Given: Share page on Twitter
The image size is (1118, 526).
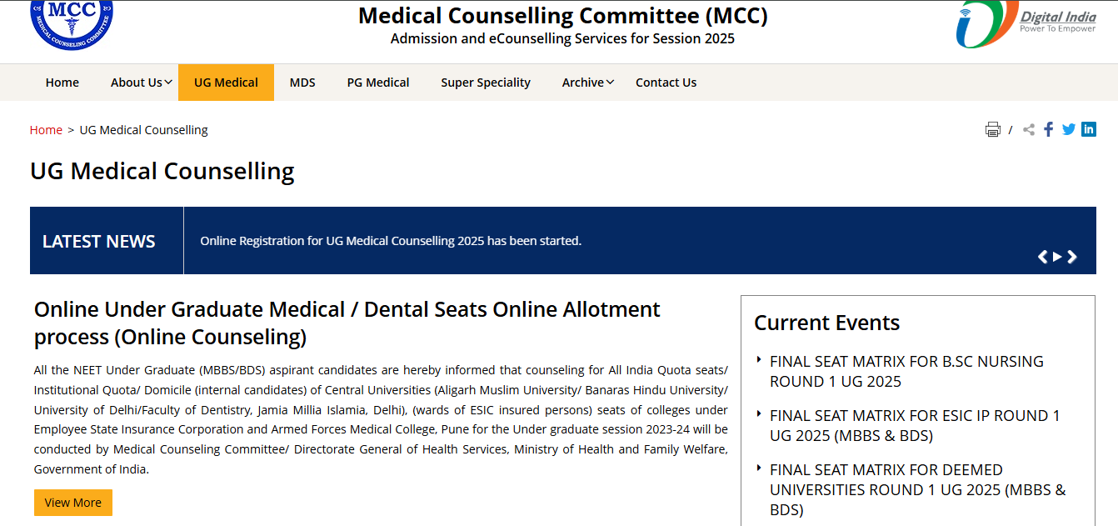Looking at the screenshot, I should (x=1069, y=129).
